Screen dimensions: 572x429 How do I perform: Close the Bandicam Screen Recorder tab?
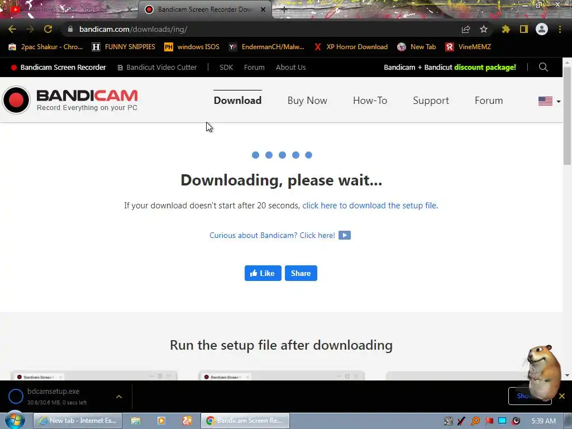tap(263, 10)
